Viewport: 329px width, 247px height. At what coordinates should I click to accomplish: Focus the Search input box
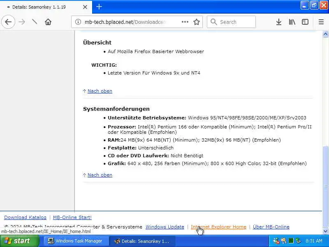pos(231,22)
